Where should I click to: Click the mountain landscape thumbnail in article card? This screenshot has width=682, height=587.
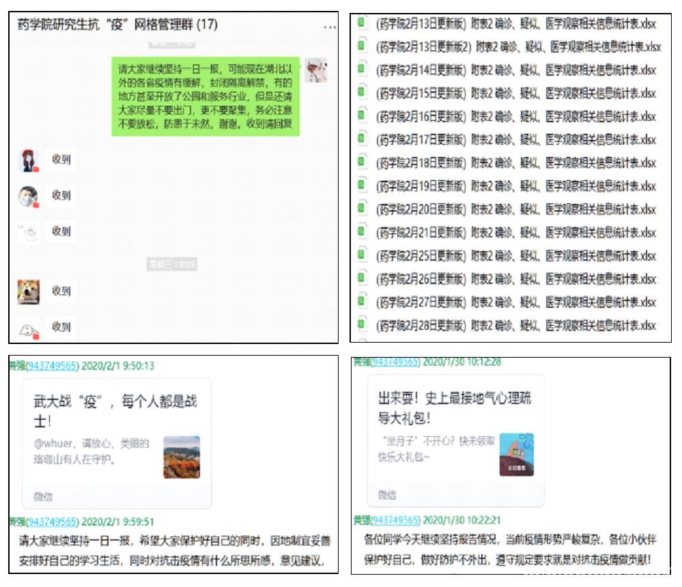click(x=182, y=457)
